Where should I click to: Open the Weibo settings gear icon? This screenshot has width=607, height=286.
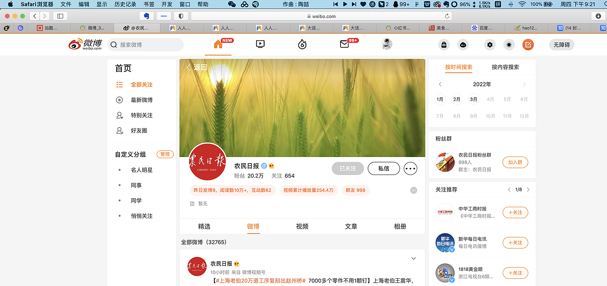tap(490, 44)
